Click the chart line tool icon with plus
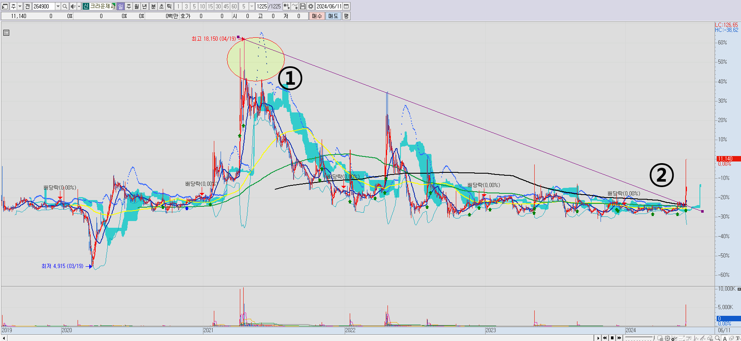Image resolution: width=741 pixels, height=341 pixels. [x=295, y=6]
